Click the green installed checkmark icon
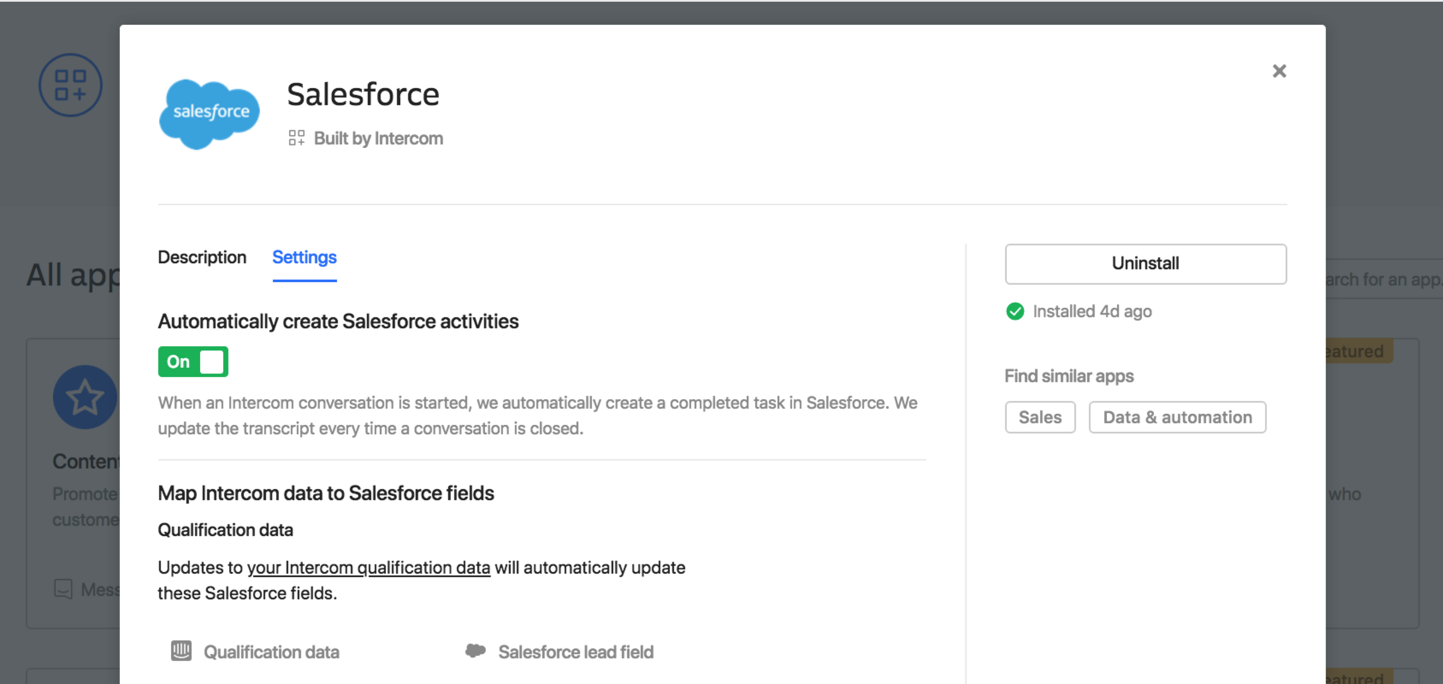 tap(1015, 311)
